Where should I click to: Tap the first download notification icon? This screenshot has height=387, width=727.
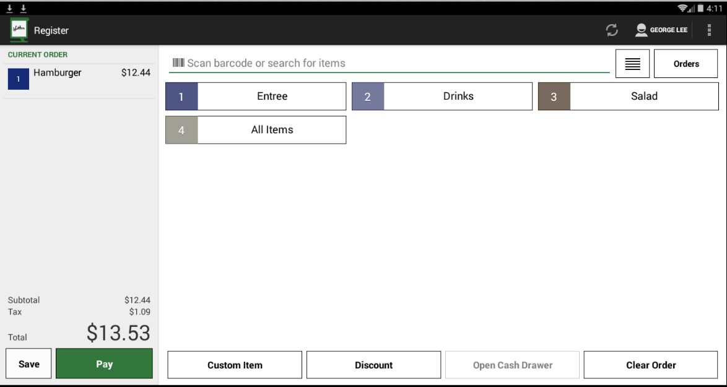[9, 8]
